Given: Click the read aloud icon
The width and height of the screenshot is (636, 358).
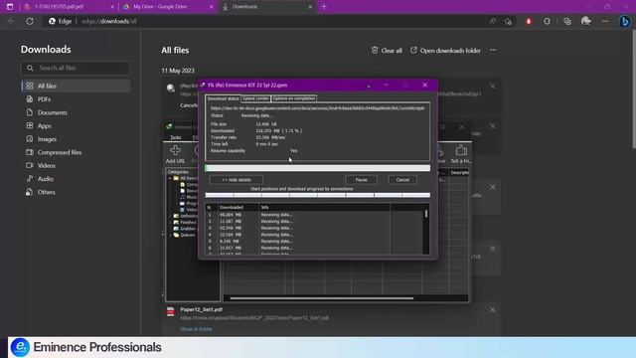Looking at the screenshot, I should click(493, 21).
